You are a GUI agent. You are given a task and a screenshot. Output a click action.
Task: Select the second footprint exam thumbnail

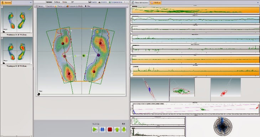[x=17, y=51]
